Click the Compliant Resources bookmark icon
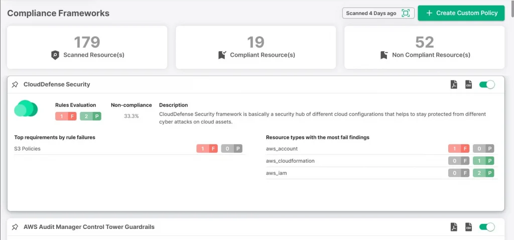 (x=222, y=55)
